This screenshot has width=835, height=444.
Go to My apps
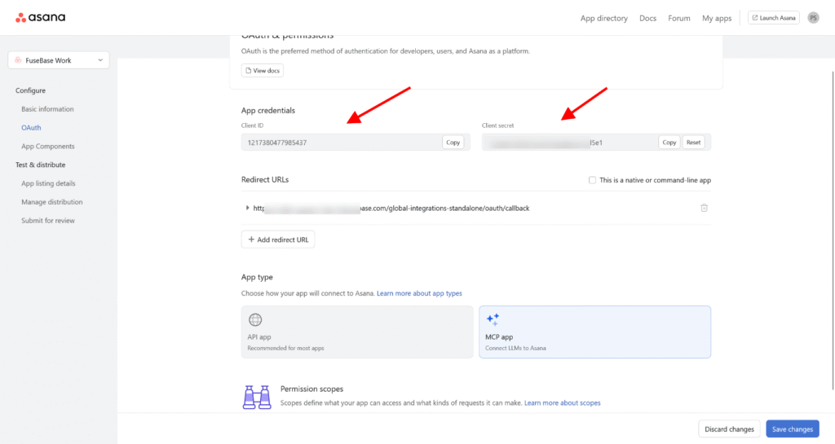tap(717, 18)
